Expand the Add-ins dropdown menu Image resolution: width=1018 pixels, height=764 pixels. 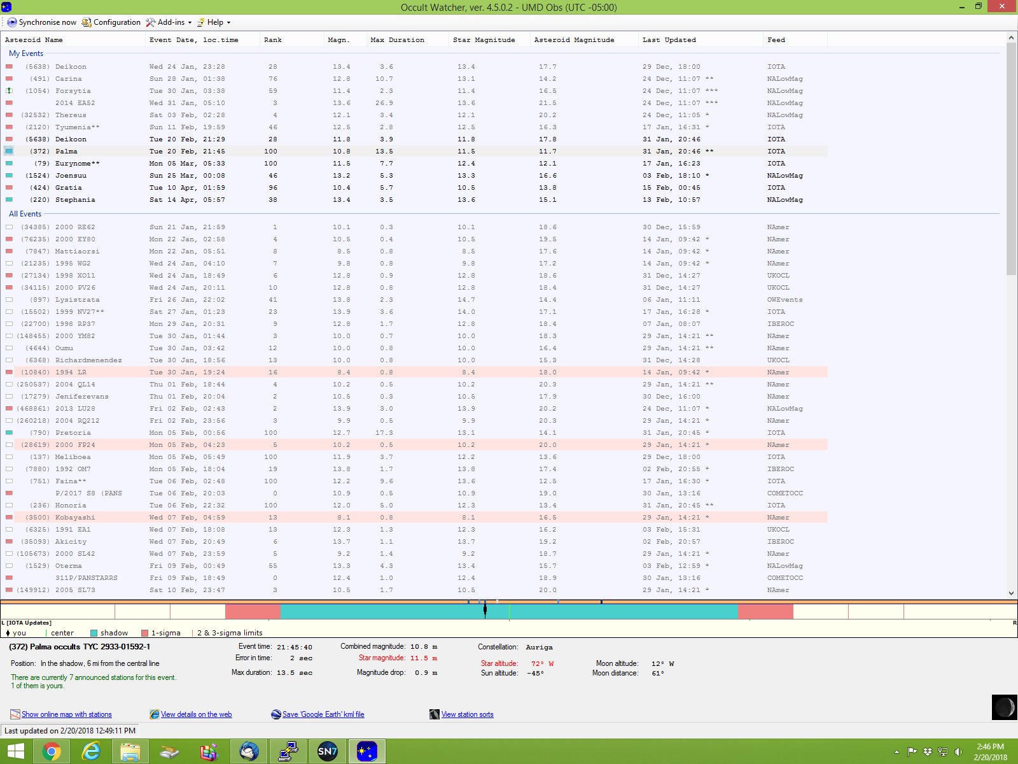(x=169, y=22)
